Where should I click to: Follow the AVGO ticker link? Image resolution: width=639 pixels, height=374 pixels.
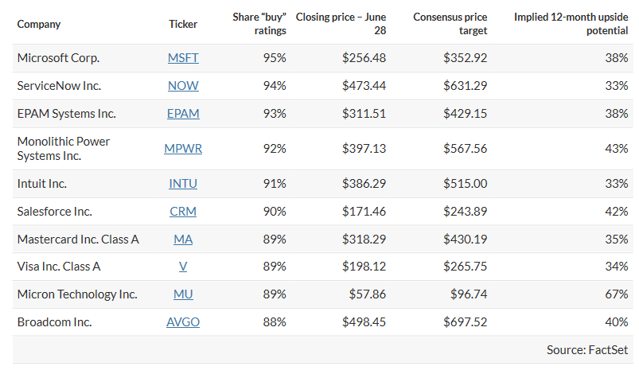click(183, 322)
